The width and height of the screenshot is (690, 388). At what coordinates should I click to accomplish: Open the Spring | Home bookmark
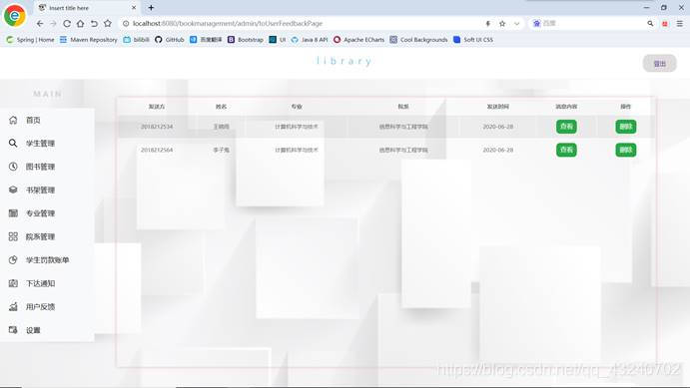point(30,40)
